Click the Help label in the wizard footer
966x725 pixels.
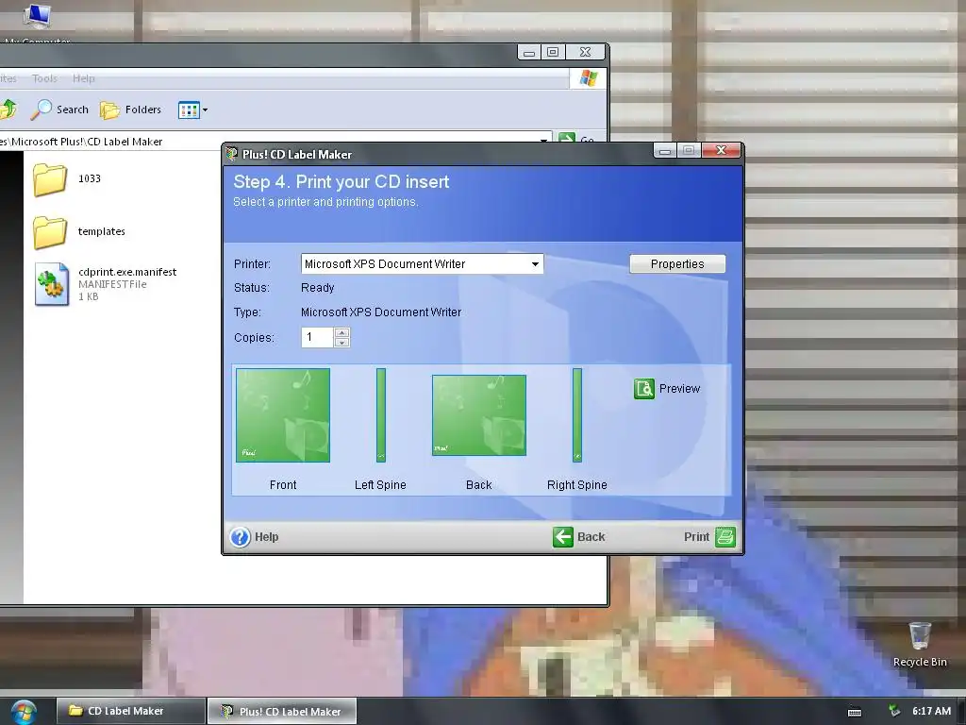point(267,537)
